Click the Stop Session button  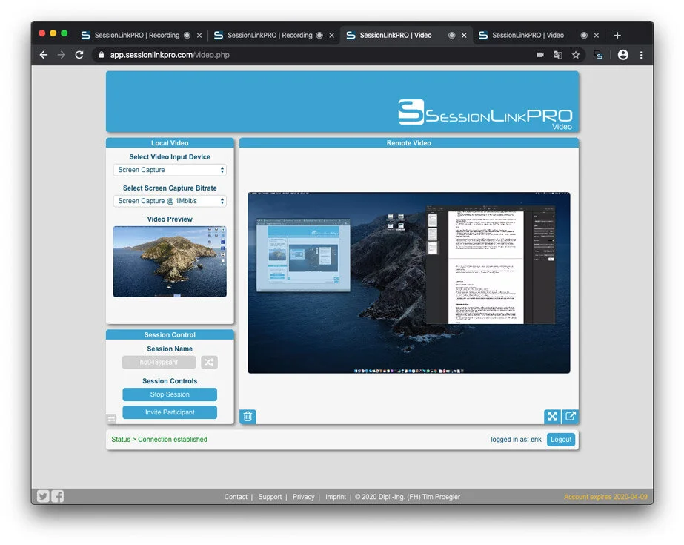pyautogui.click(x=170, y=394)
